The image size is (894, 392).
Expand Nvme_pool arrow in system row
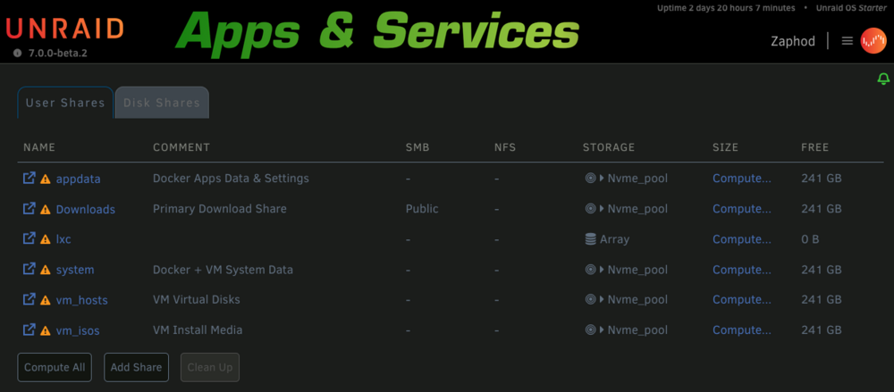coord(602,269)
